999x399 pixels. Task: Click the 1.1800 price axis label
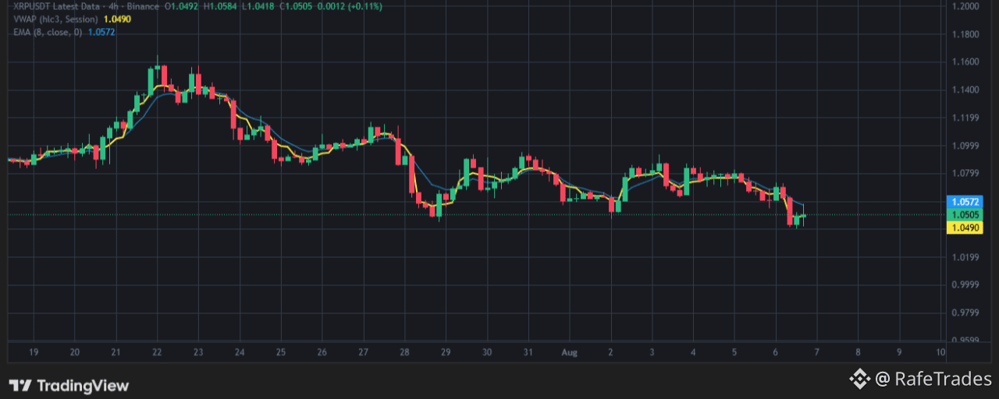965,34
